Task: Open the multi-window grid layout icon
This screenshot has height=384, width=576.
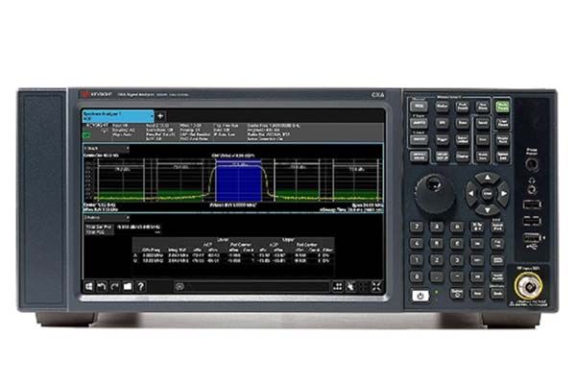Action: coord(339,286)
